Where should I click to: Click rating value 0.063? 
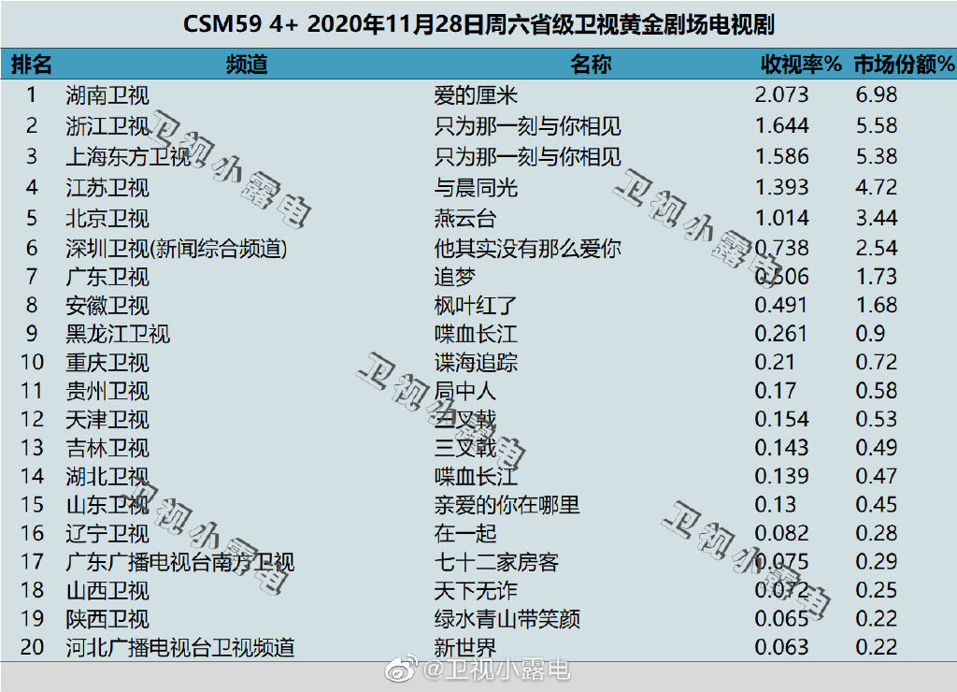[781, 647]
